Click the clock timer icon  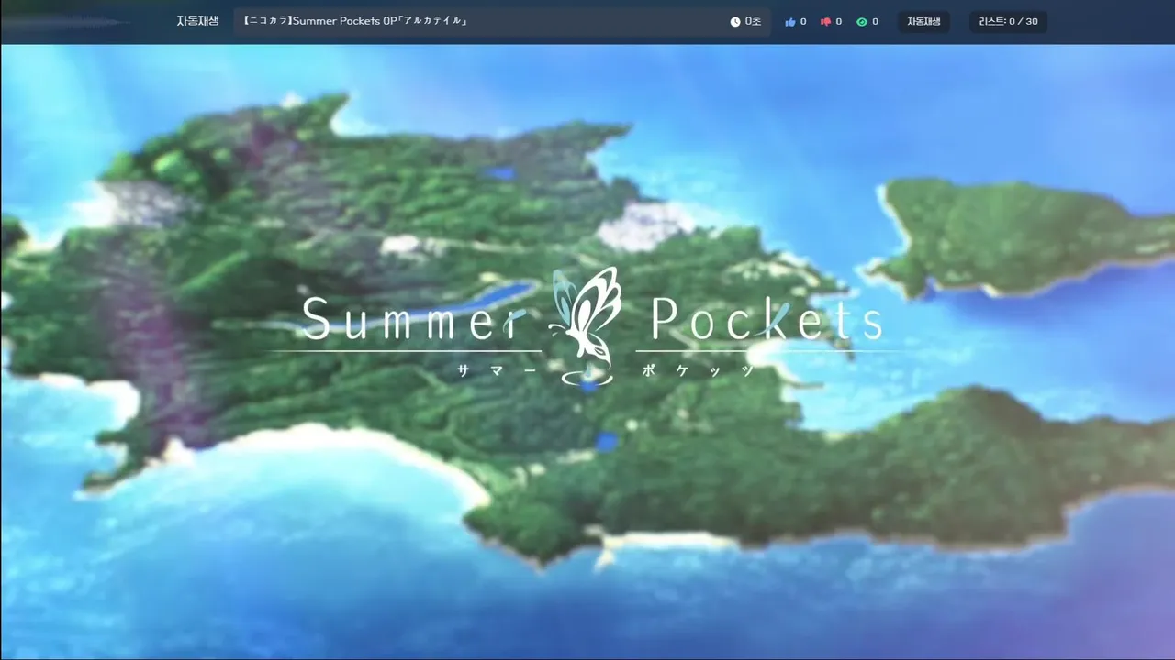735,22
